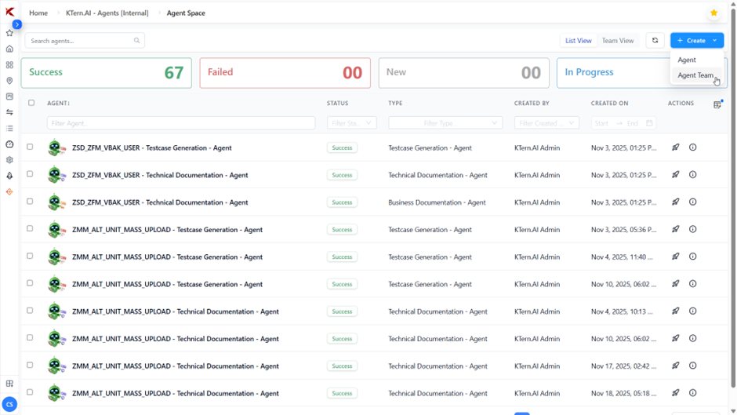Click the home icon in the left sidebar

click(x=9, y=49)
